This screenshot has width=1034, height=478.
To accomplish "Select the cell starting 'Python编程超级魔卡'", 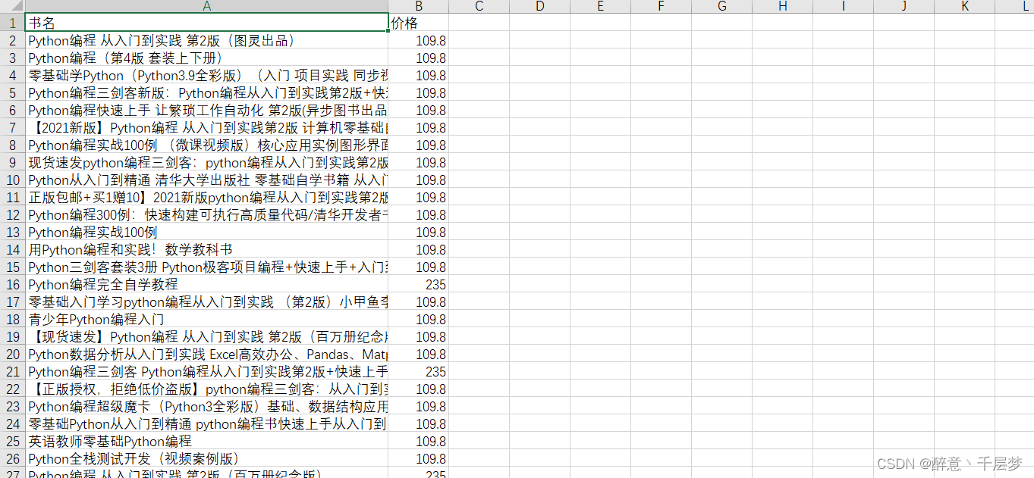I will 206,406.
